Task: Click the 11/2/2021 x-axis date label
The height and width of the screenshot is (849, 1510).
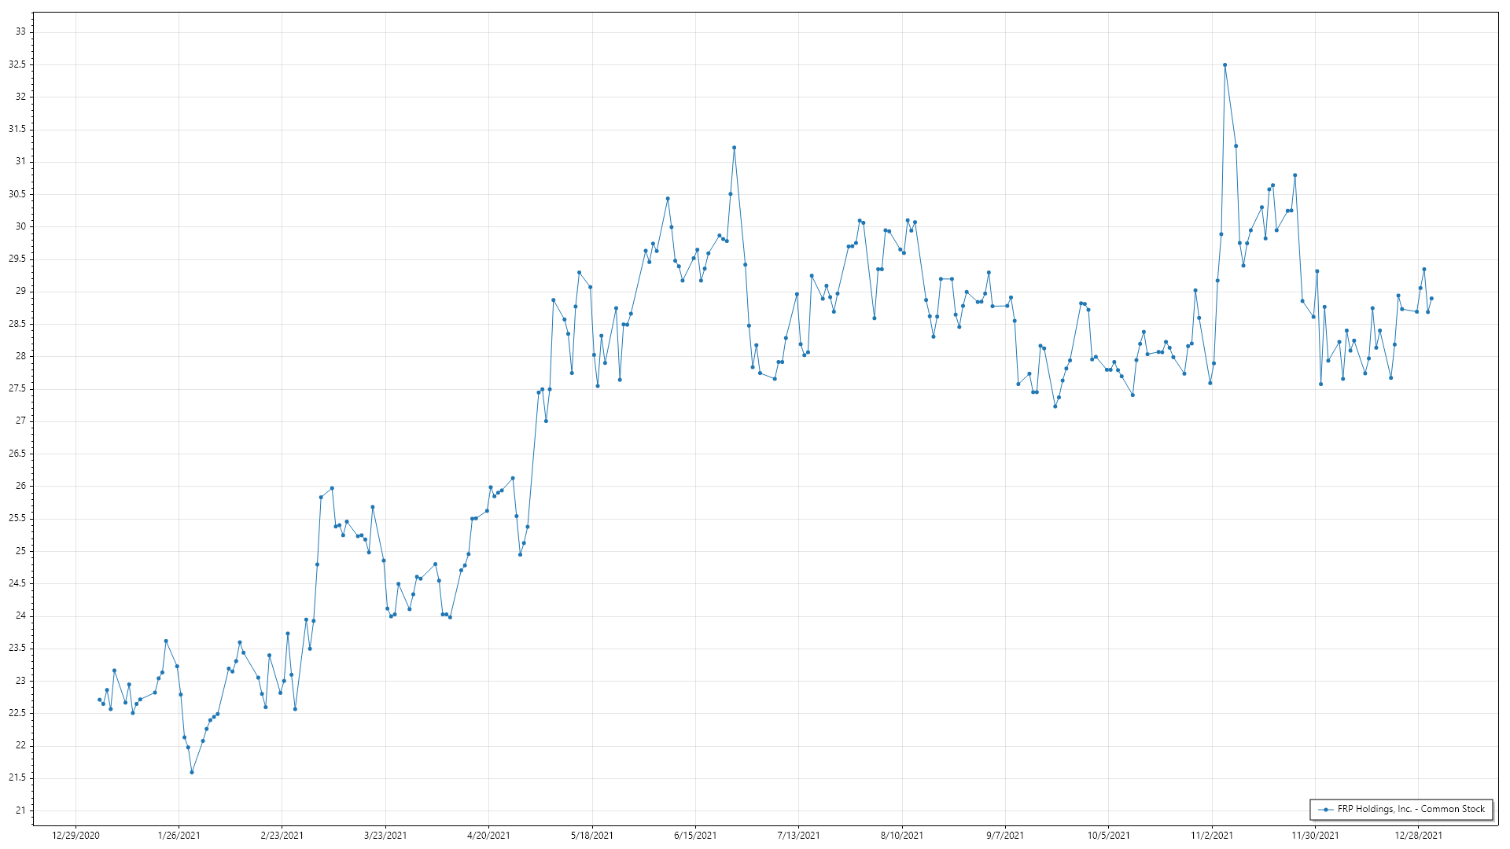Action: coord(1212,836)
